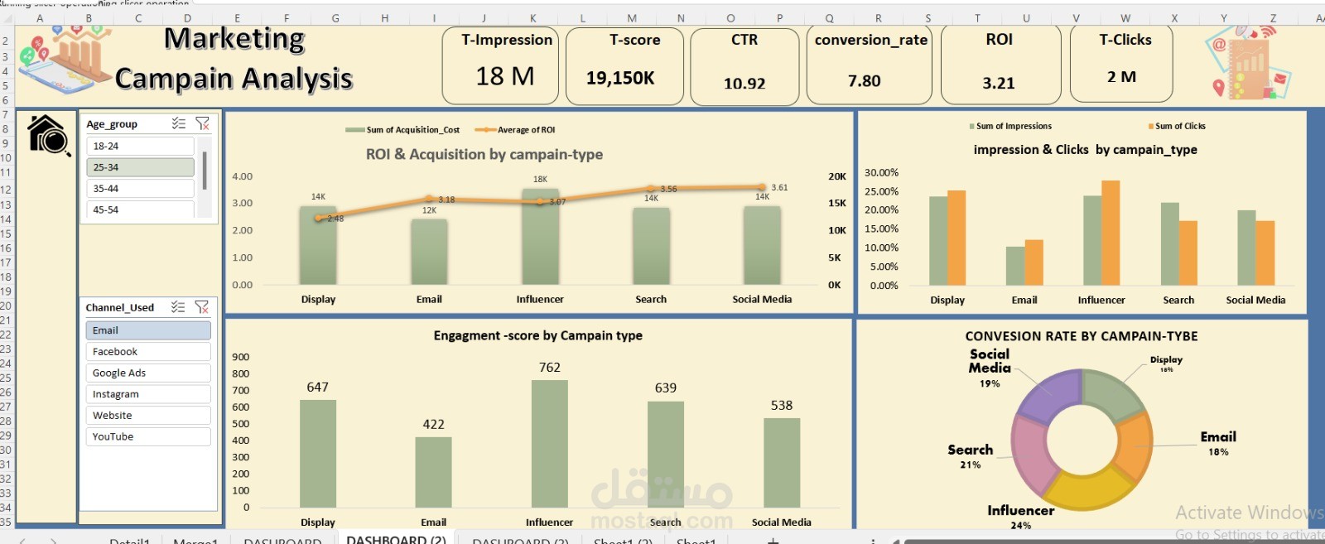Select green Display slice of donut chart
Screen dimensions: 1325x544
(1111, 394)
